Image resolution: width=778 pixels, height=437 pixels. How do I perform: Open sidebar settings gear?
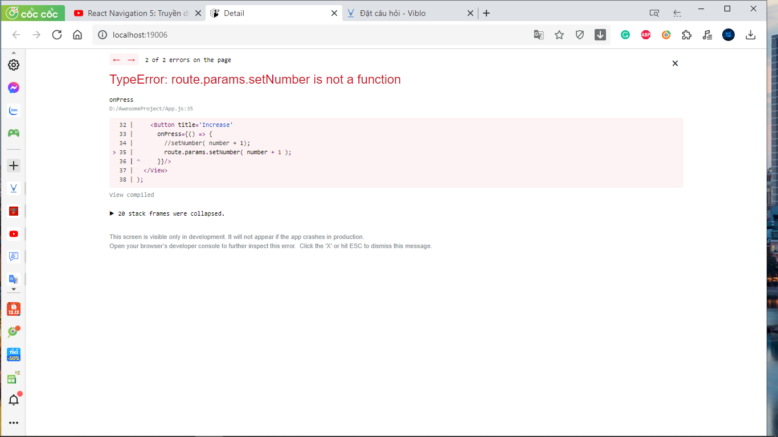pos(14,65)
